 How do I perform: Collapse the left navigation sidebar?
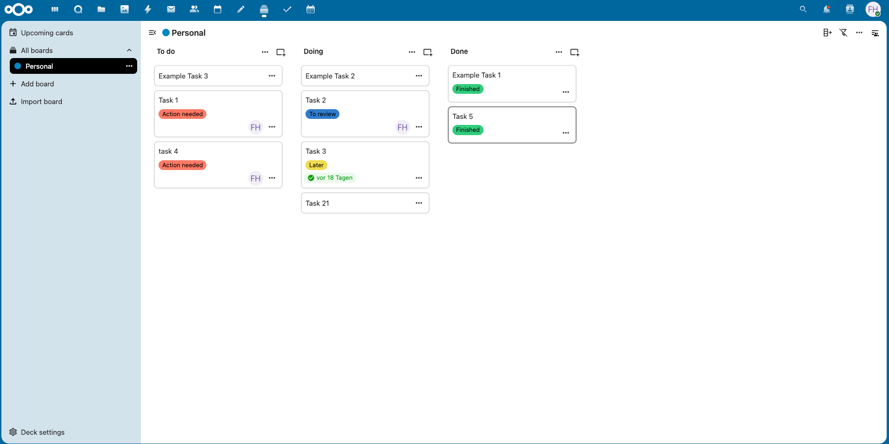point(153,33)
